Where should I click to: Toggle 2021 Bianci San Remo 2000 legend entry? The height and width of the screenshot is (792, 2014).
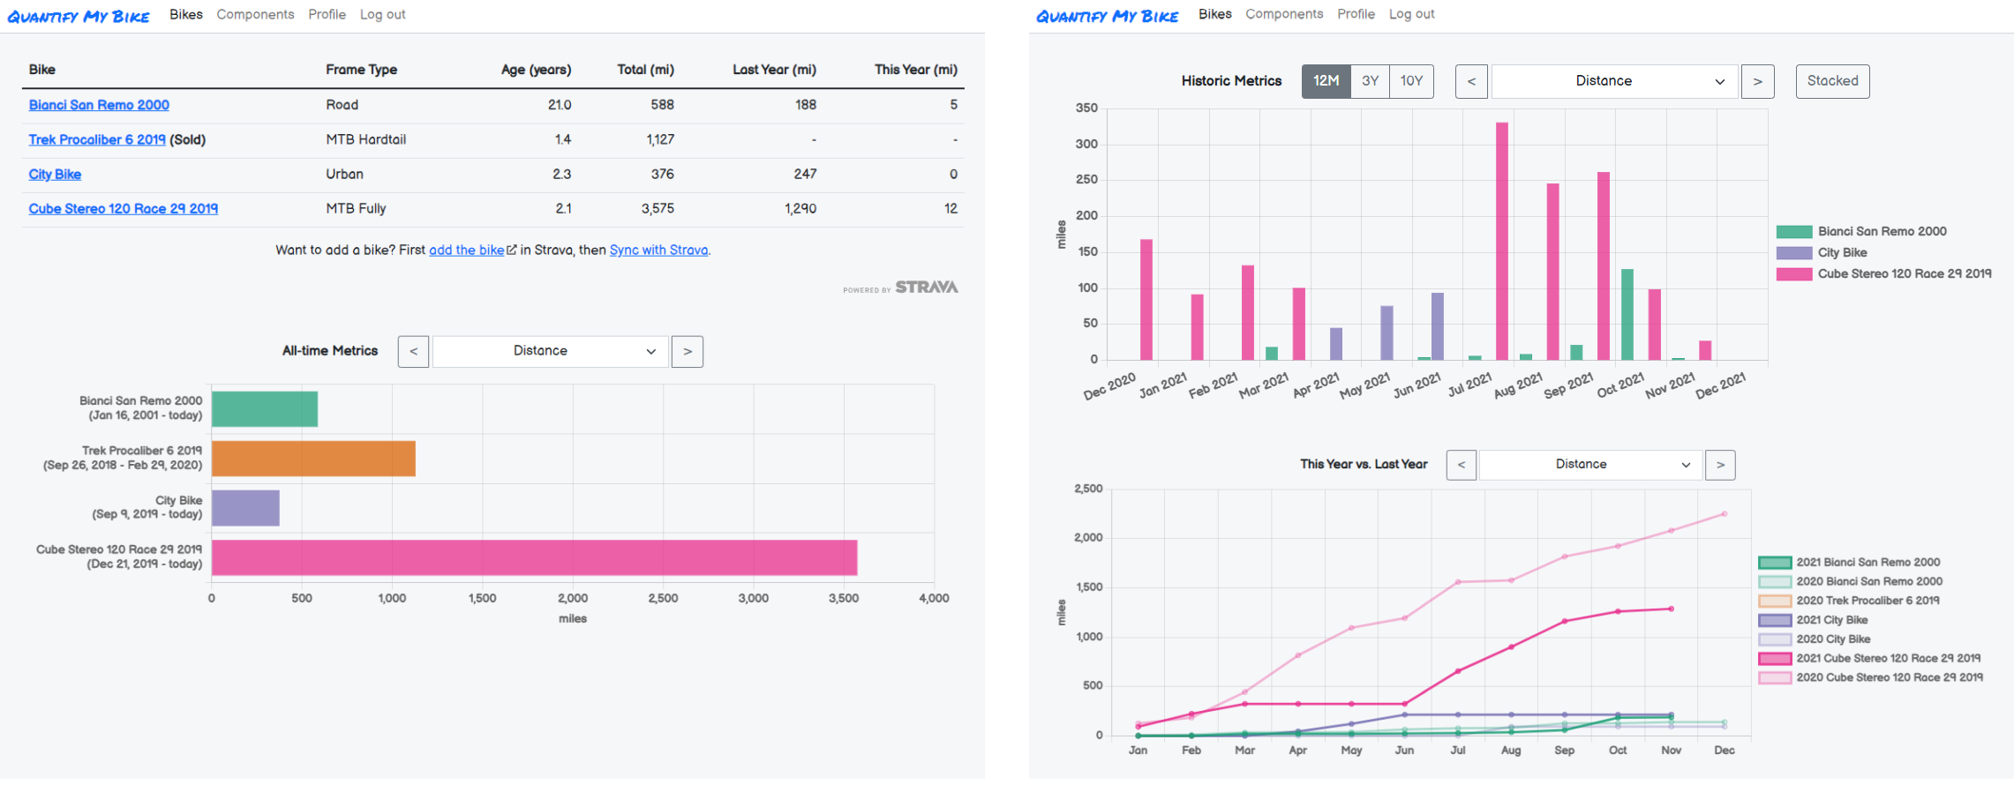coord(1849,562)
